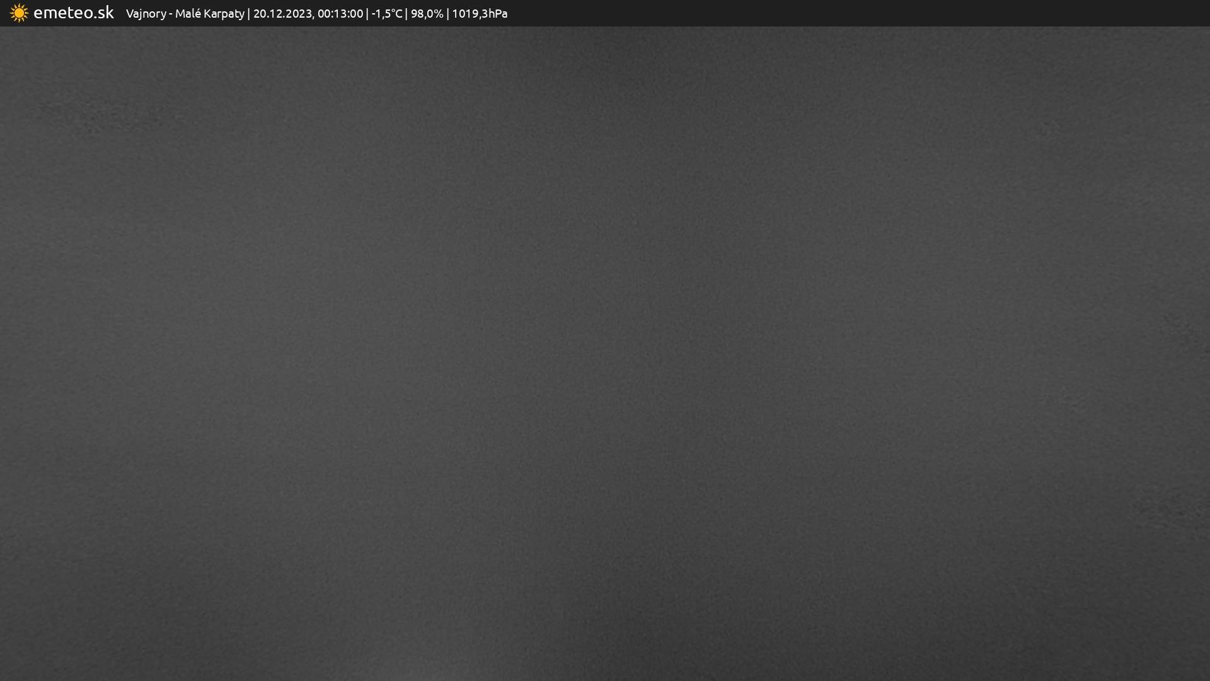Click the bright patch at webcam image bottom

435,665
